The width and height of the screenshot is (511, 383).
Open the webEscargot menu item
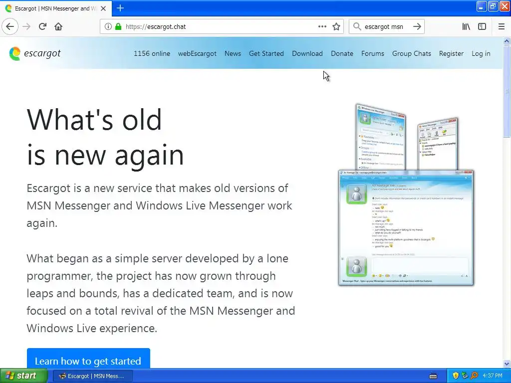[197, 53]
